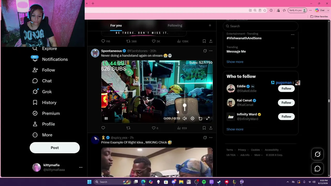Open Grok actions on Spontaneous post
This screenshot has height=186, width=331.
[x=205, y=51]
